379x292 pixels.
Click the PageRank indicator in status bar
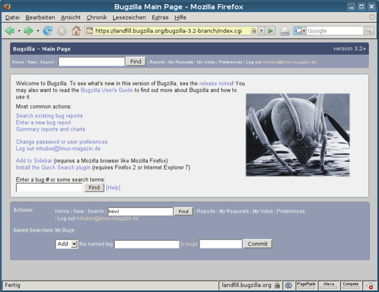point(306,285)
